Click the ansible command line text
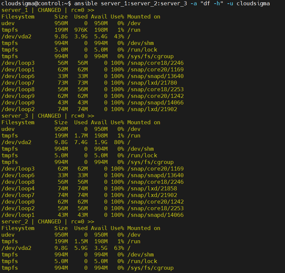The height and width of the screenshot is (273, 285). tap(172, 3)
